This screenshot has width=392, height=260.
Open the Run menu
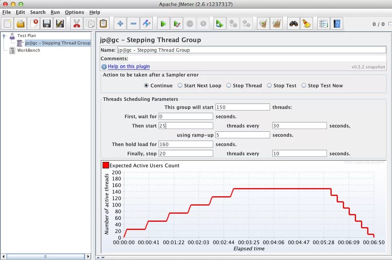[x=55, y=12]
